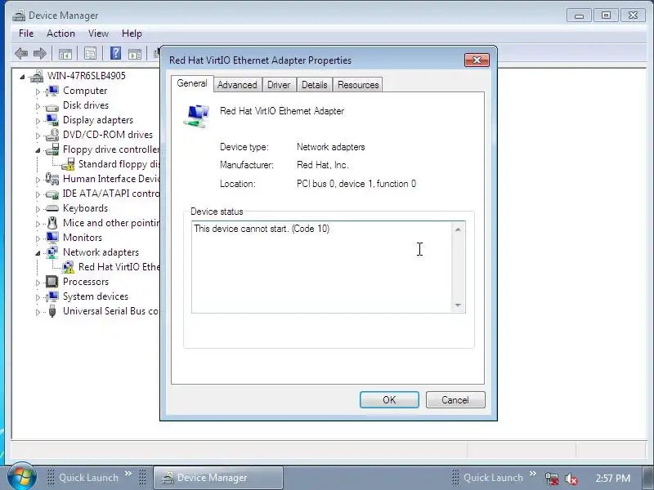The height and width of the screenshot is (490, 654).
Task: Click the Properties toolbar icon
Action: tap(90, 53)
